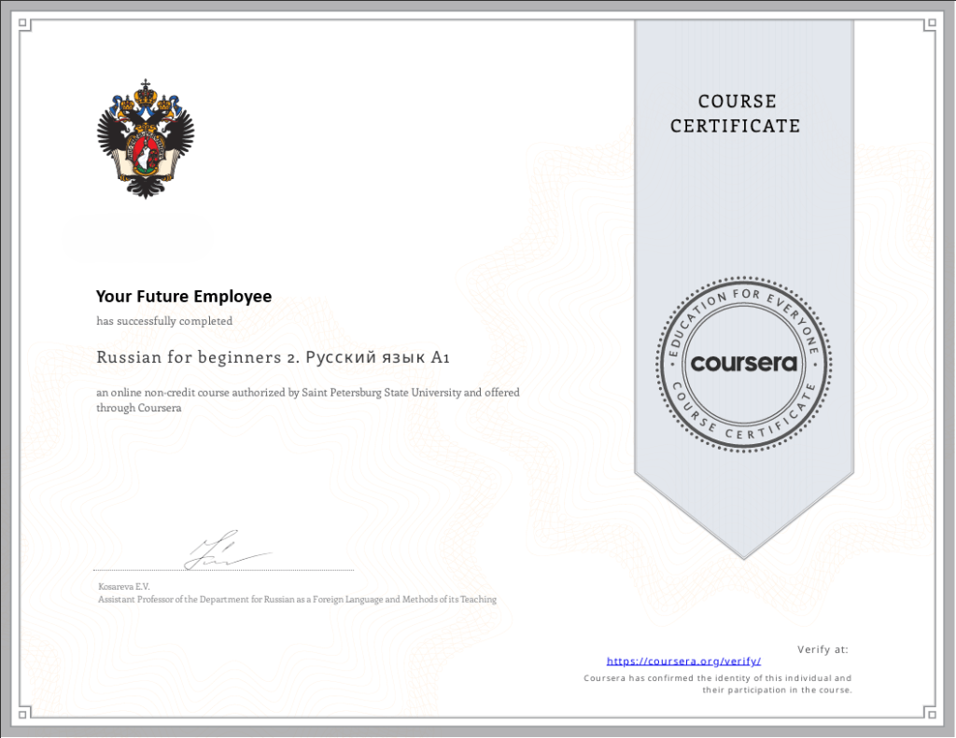This screenshot has width=956, height=738.
Task: Select the course authorization description paragraph
Action: coord(307,399)
